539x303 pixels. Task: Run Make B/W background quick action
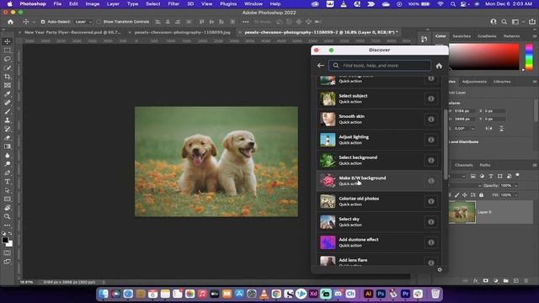point(379,181)
